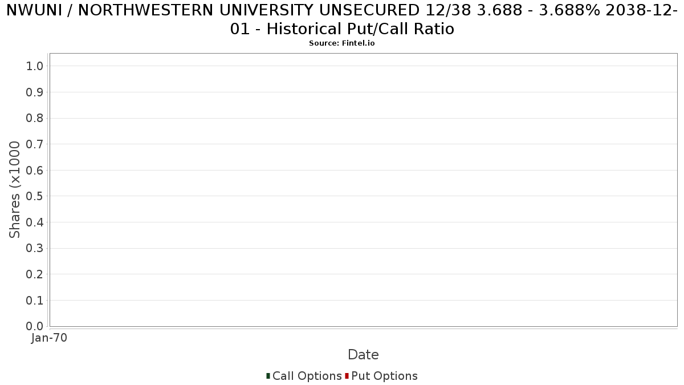Image resolution: width=684 pixels, height=385 pixels.
Task: Toggle the Put Options legend label
Action: pyautogui.click(x=384, y=376)
